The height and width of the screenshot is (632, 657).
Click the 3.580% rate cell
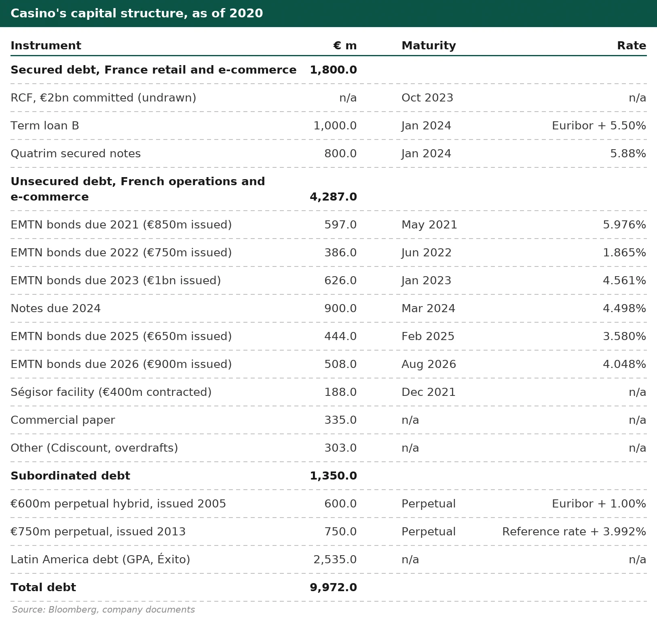click(x=624, y=336)
